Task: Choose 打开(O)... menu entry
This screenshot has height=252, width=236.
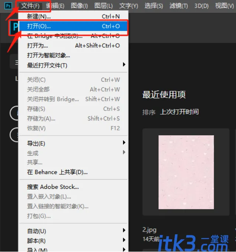Action: [73, 26]
